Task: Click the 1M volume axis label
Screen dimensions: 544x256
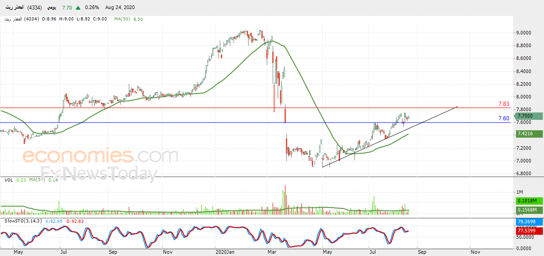Action: [x=520, y=192]
